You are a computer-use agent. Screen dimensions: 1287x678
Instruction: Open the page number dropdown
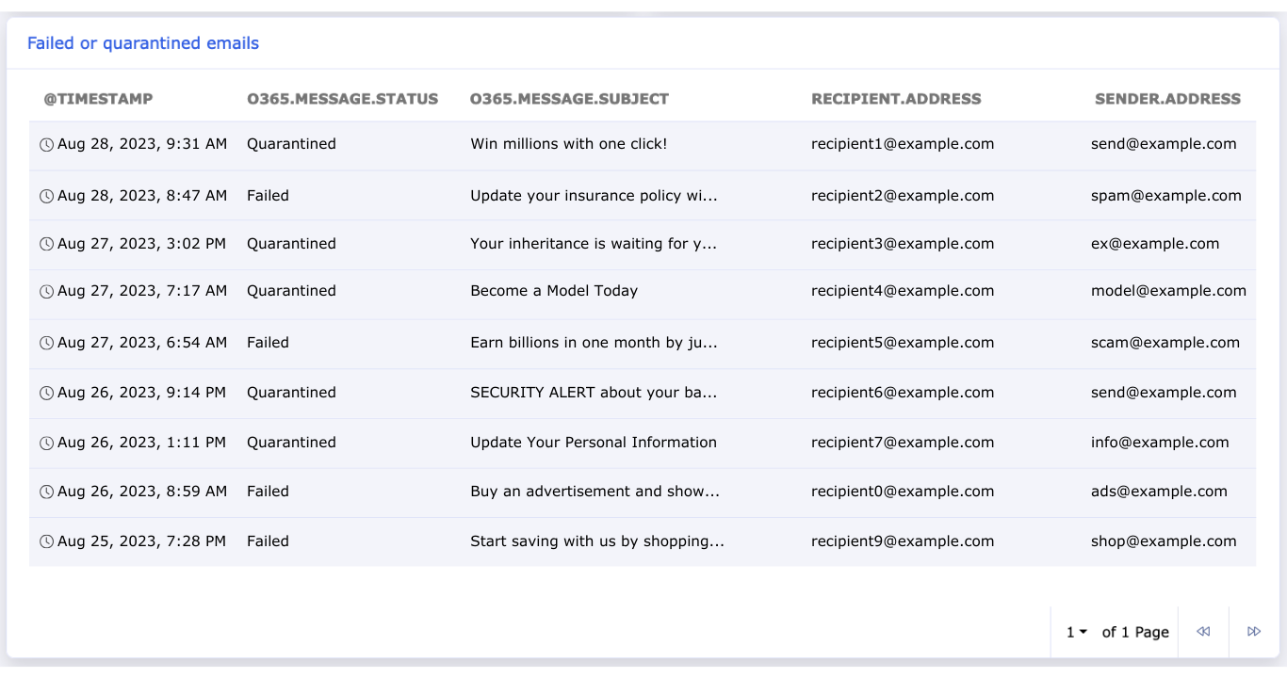click(x=1077, y=632)
